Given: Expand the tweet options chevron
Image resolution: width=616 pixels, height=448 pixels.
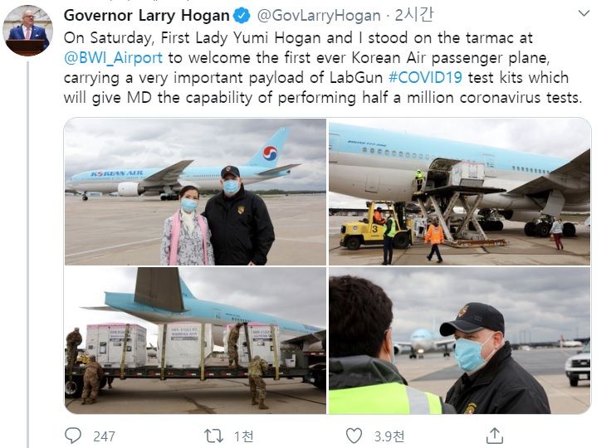Looking at the screenshot, I should tap(584, 13).
